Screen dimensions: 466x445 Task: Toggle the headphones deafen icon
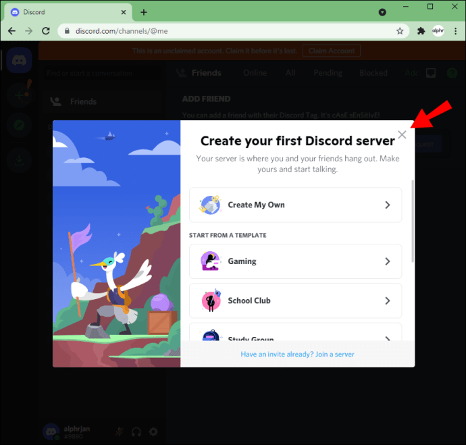(136, 431)
